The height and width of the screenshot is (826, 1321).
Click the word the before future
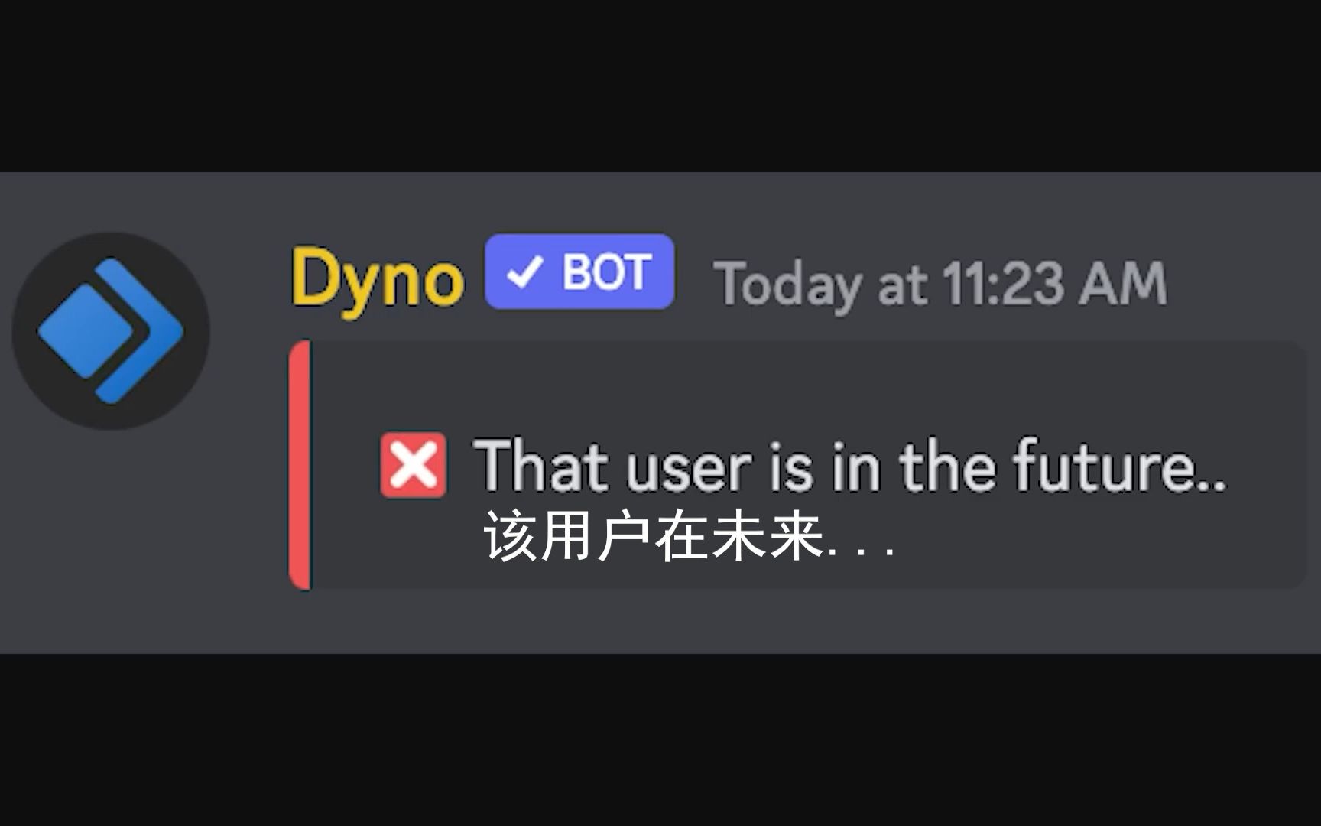(948, 465)
